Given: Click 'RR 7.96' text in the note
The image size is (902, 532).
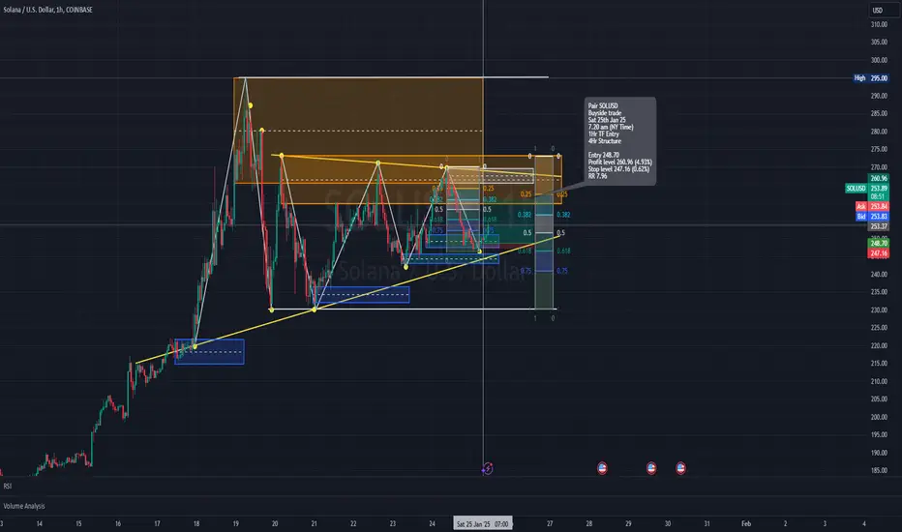Looking at the screenshot, I should coord(597,176).
